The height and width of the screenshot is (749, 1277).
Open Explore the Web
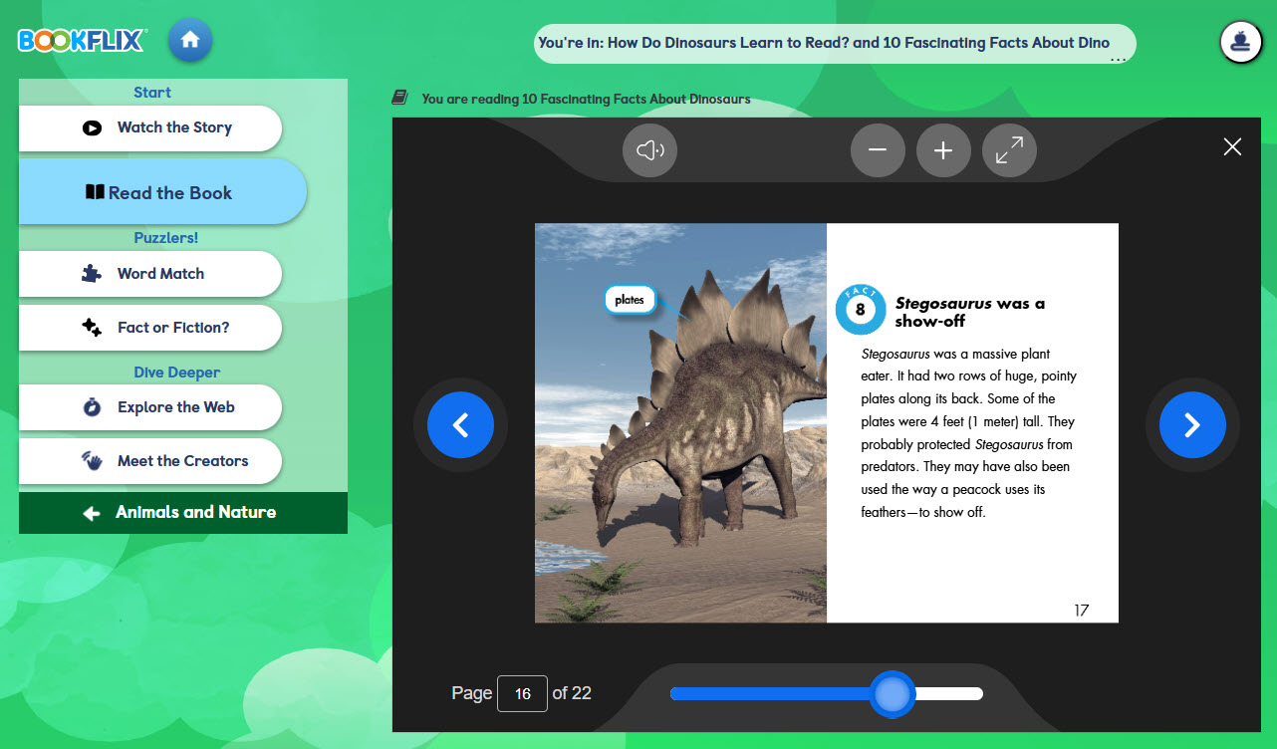click(x=150, y=407)
